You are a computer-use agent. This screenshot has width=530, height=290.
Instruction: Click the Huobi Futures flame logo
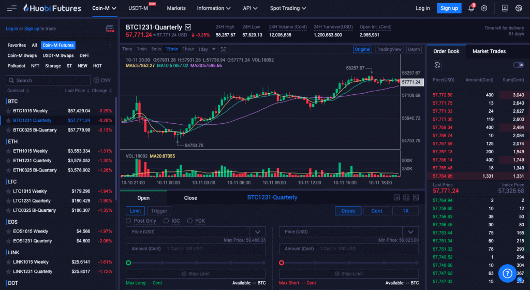[x=26, y=8]
